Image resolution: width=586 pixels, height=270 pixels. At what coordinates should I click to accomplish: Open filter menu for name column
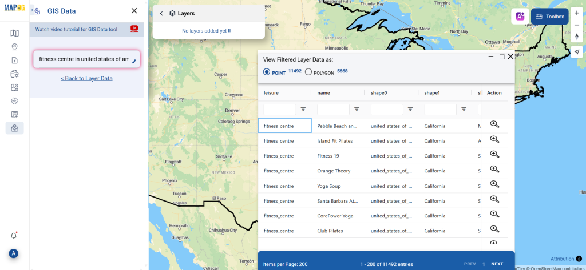[x=357, y=109]
